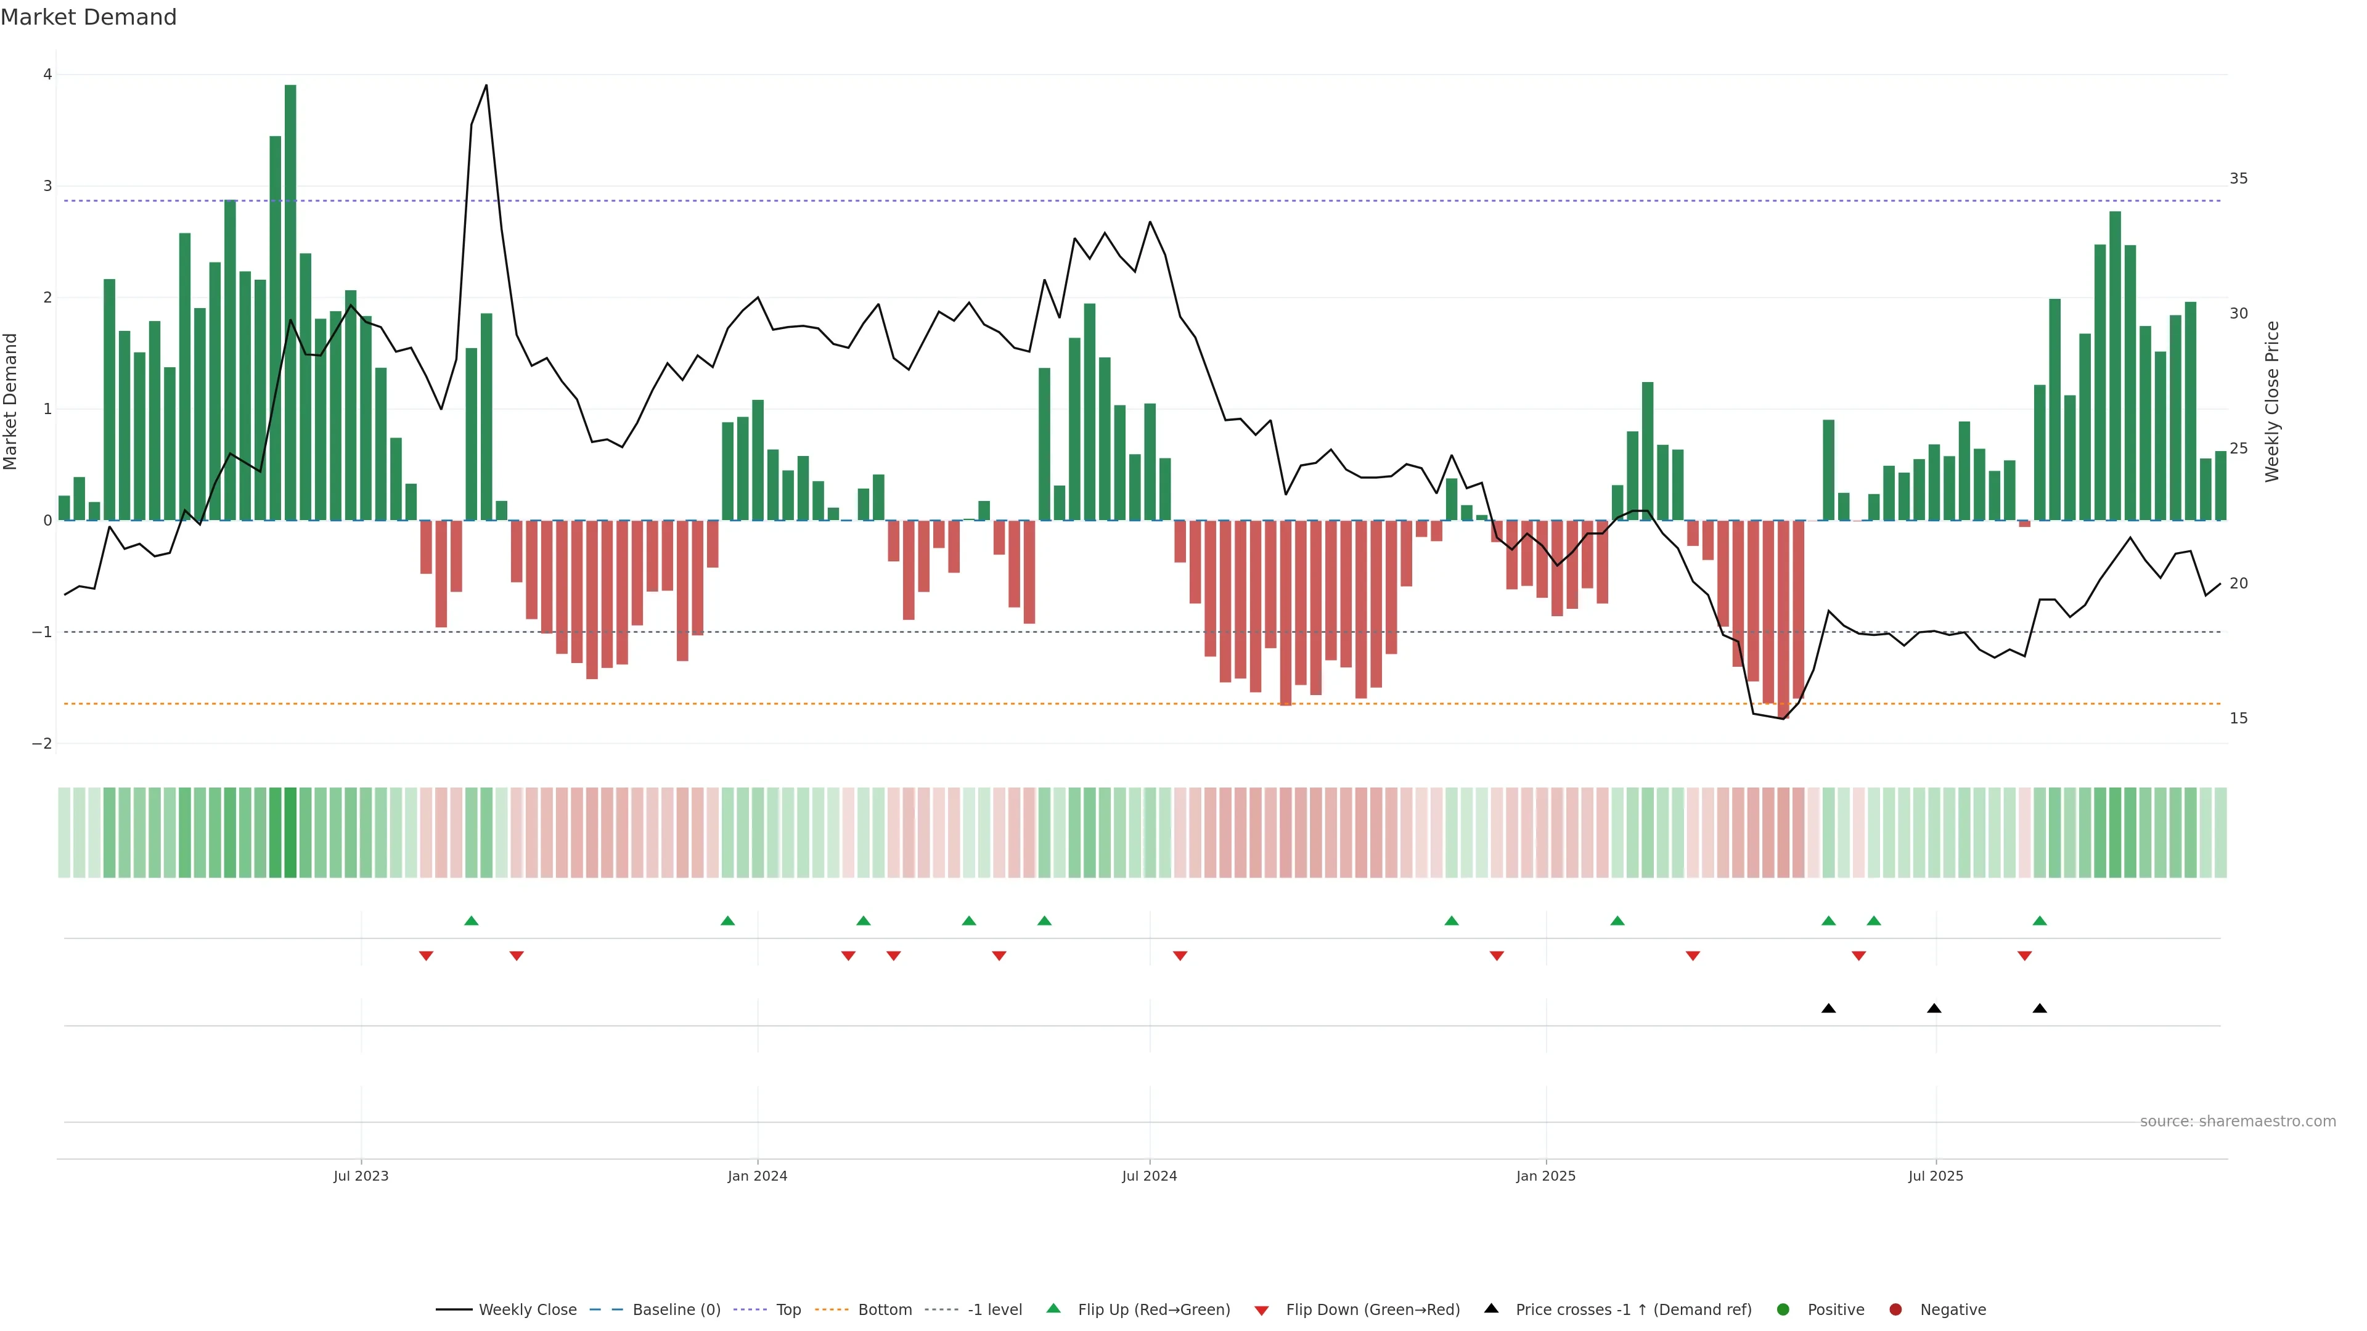2367x1331 pixels.
Task: Click the Market Demand chart title
Action: coord(88,17)
